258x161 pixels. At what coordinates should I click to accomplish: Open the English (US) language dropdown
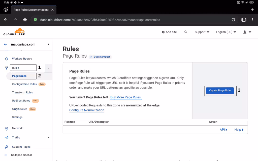coord(226,32)
